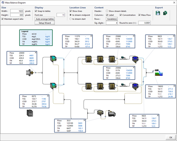Open the Variable(s) rows selector
The width and height of the screenshot is (177, 141).
[x=112, y=19]
